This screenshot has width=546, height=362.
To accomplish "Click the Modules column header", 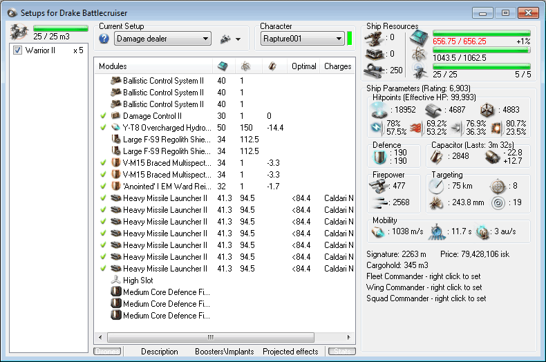I will (153, 66).
